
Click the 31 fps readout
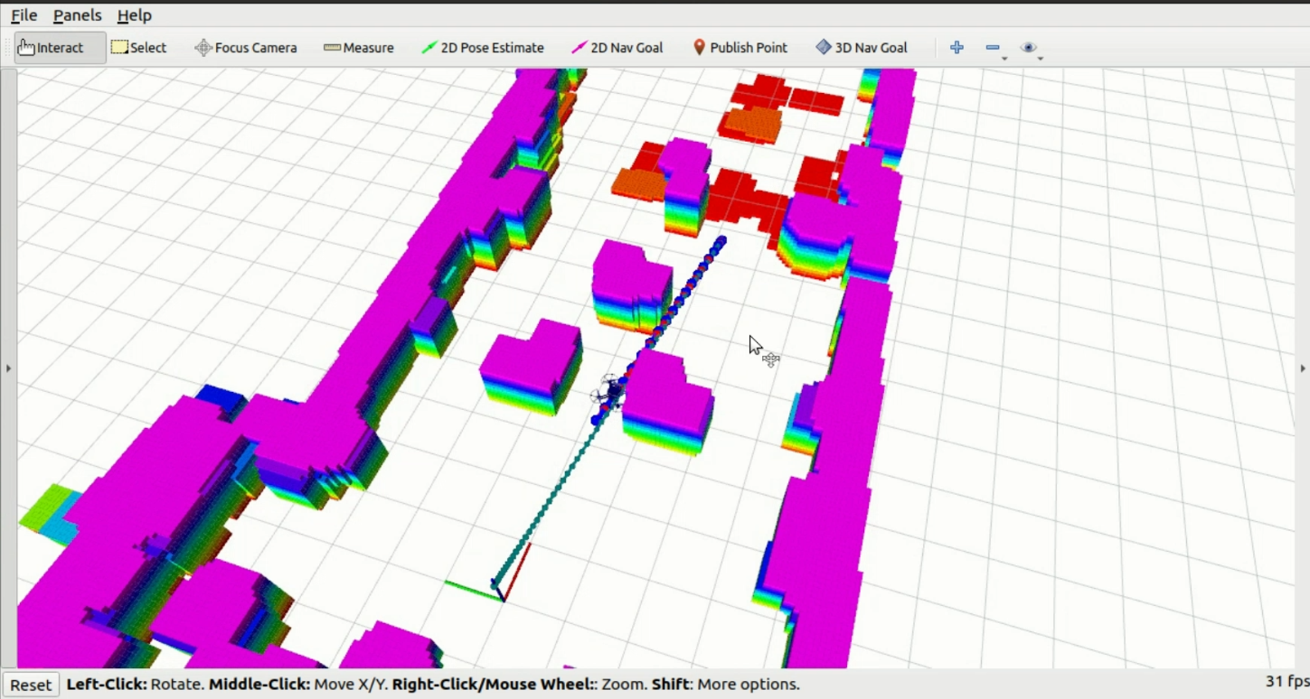point(1286,682)
